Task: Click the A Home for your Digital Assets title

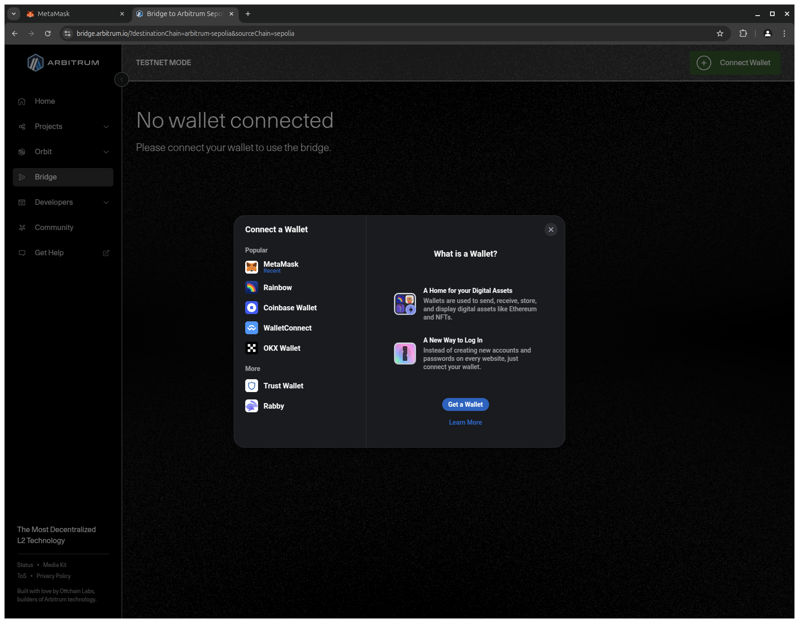Action: click(468, 291)
